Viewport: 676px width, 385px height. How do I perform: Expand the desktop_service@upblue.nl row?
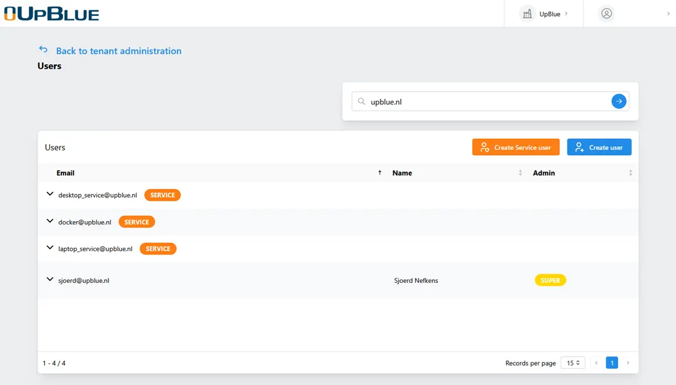click(50, 194)
